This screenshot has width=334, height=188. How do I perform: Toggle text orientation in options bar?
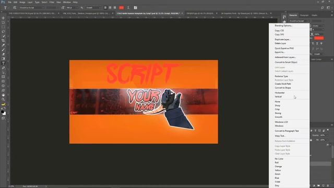(x=15, y=8)
